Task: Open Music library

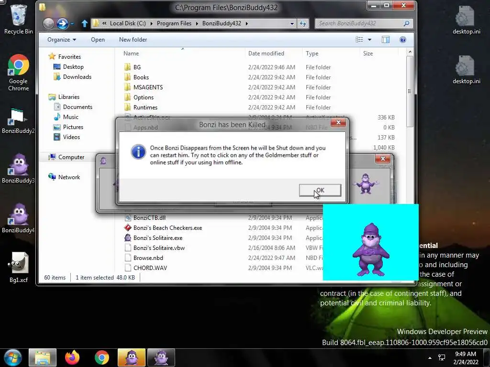Action: pyautogui.click(x=66, y=117)
